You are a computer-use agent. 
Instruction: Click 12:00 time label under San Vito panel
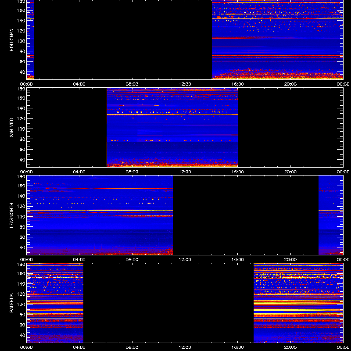(x=185, y=172)
